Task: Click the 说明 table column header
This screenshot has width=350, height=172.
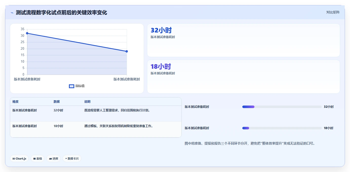Action: coord(87,102)
